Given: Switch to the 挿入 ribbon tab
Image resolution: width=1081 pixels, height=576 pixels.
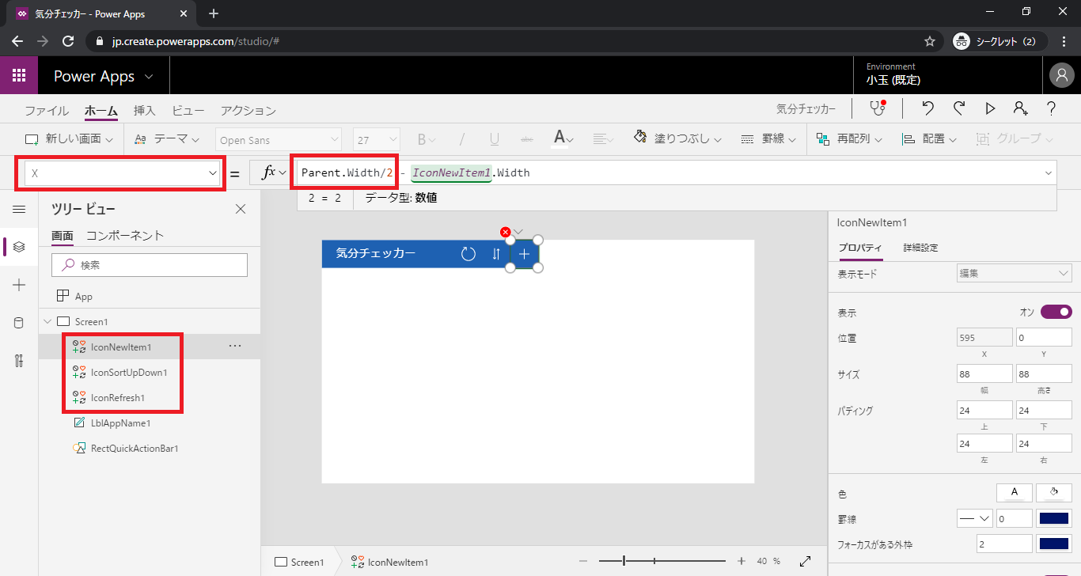Looking at the screenshot, I should (145, 110).
